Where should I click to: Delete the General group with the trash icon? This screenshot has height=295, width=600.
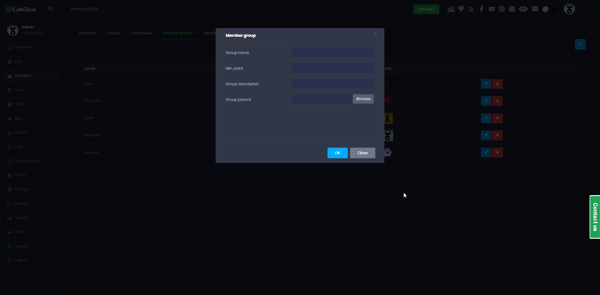(497, 153)
